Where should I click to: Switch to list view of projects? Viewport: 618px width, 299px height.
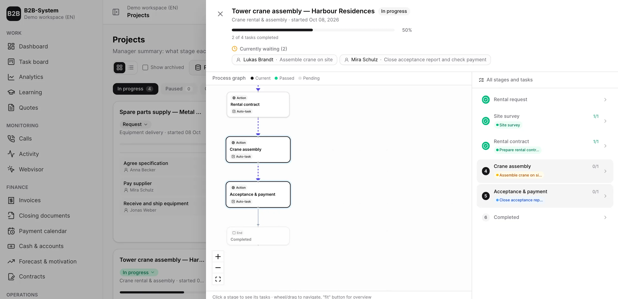pos(131,68)
